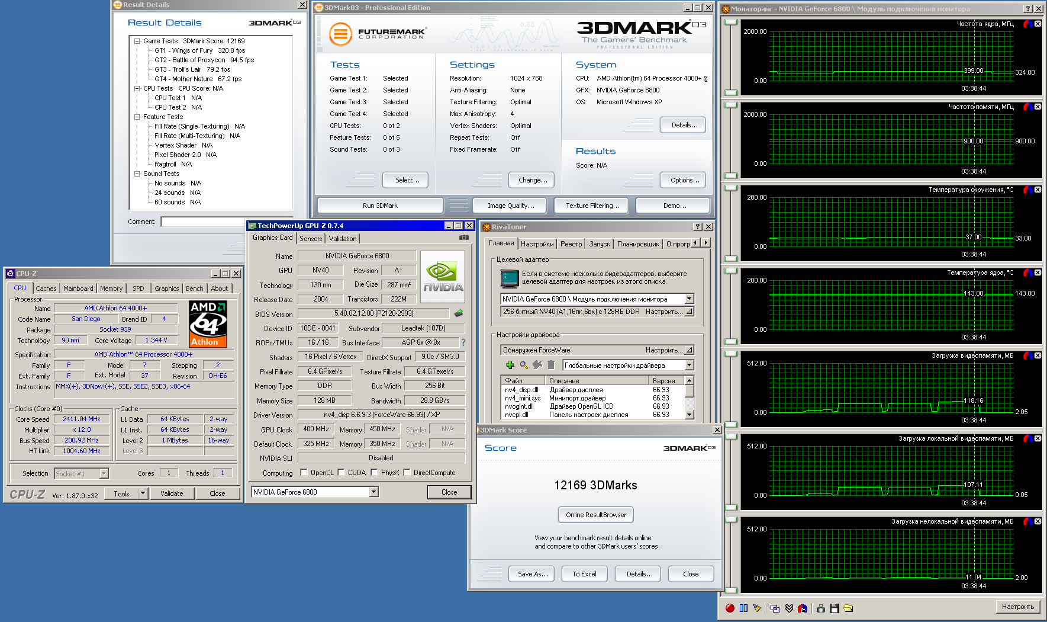Image resolution: width=1047 pixels, height=622 pixels.
Task: Switch to the Реестр tab in RivaTuner
Action: coord(571,244)
